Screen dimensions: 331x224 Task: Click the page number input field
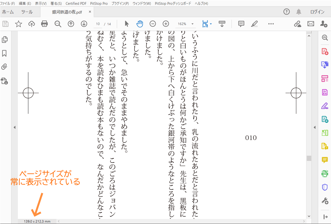[98, 24]
